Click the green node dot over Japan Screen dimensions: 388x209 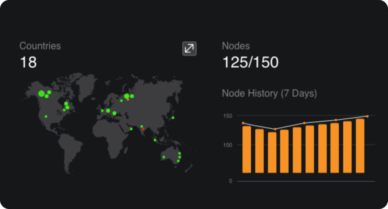pyautogui.click(x=173, y=118)
